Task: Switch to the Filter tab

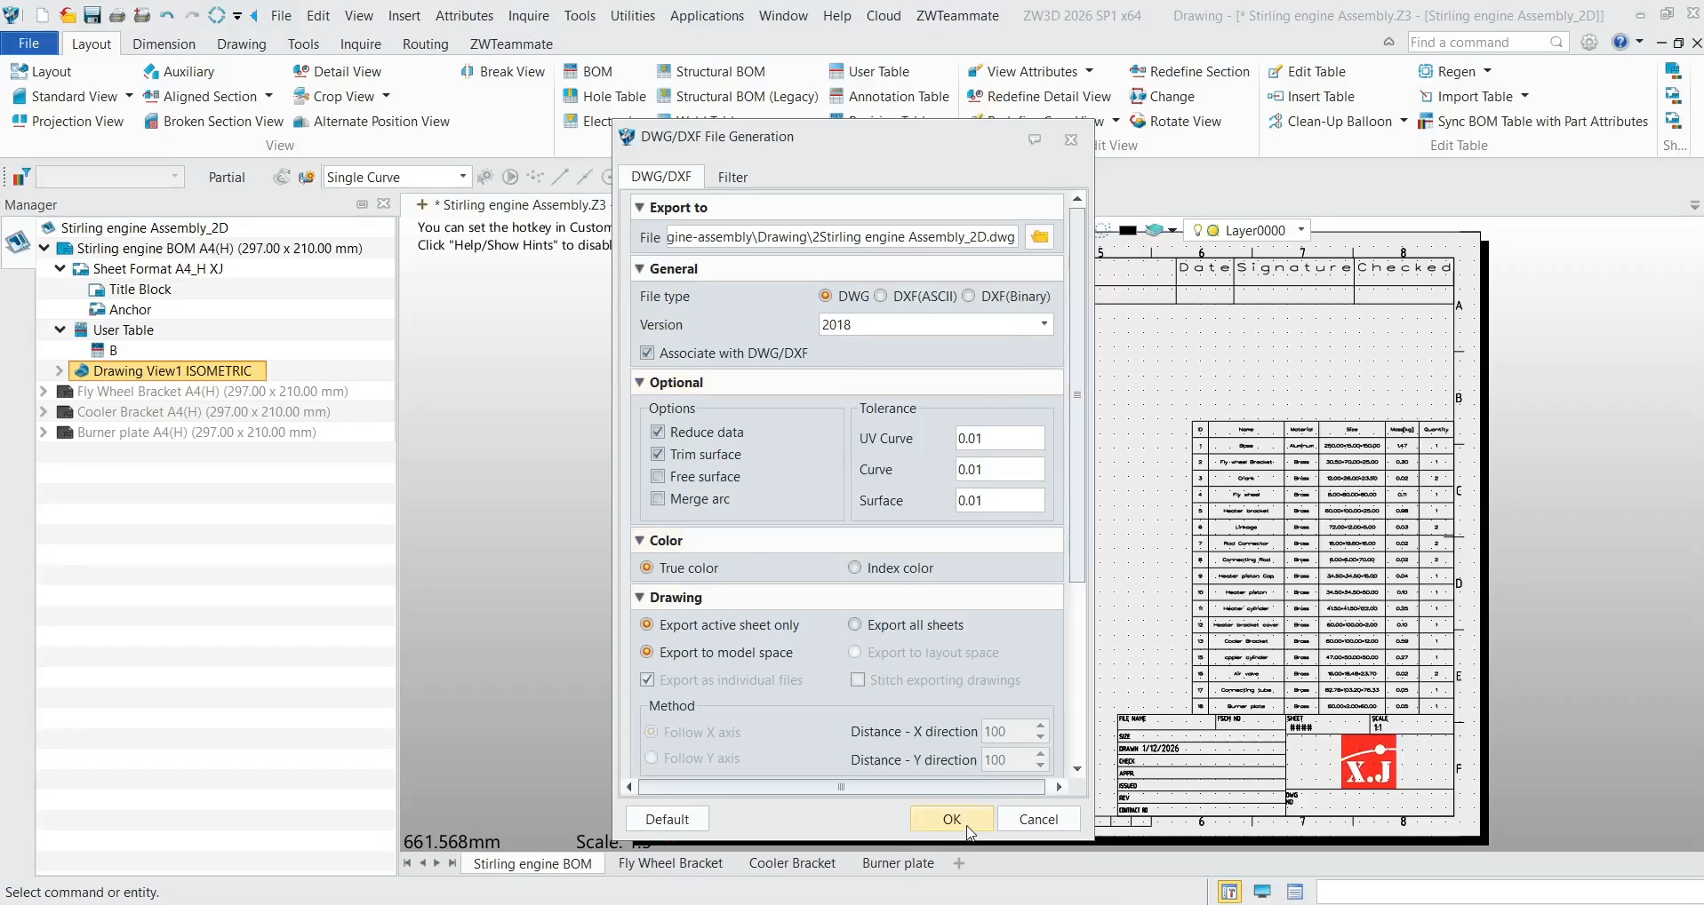Action: (x=732, y=177)
